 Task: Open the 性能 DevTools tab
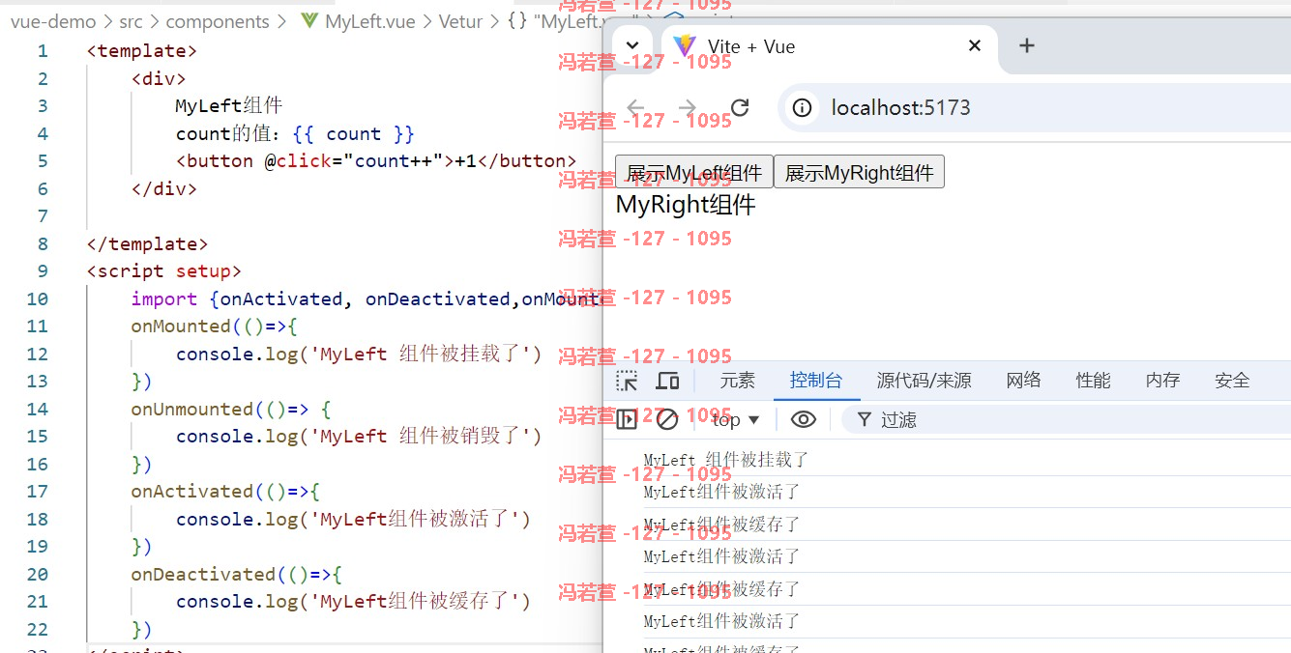pyautogui.click(x=1093, y=381)
